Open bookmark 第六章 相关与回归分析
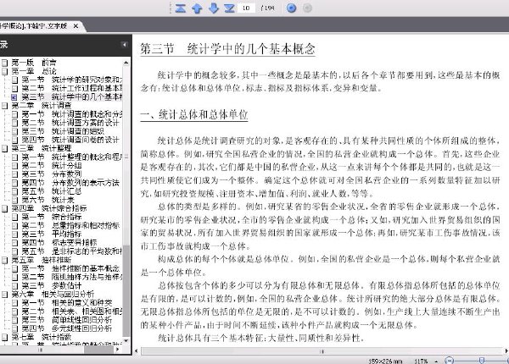Image resolution: width=509 pixels, height=364 pixels. click(53, 294)
